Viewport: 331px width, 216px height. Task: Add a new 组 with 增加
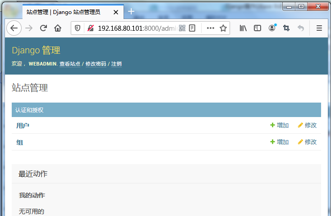coord(279,142)
